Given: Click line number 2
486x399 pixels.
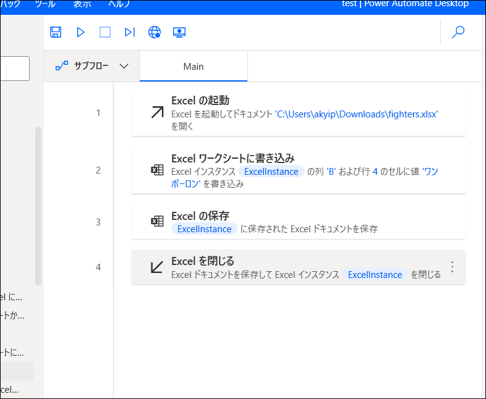Looking at the screenshot, I should tap(98, 170).
